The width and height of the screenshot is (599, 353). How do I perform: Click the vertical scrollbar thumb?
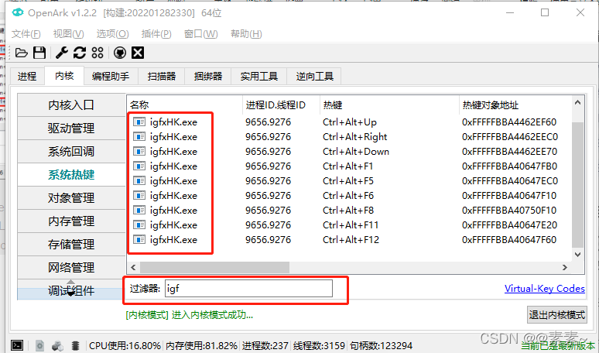coord(577,185)
